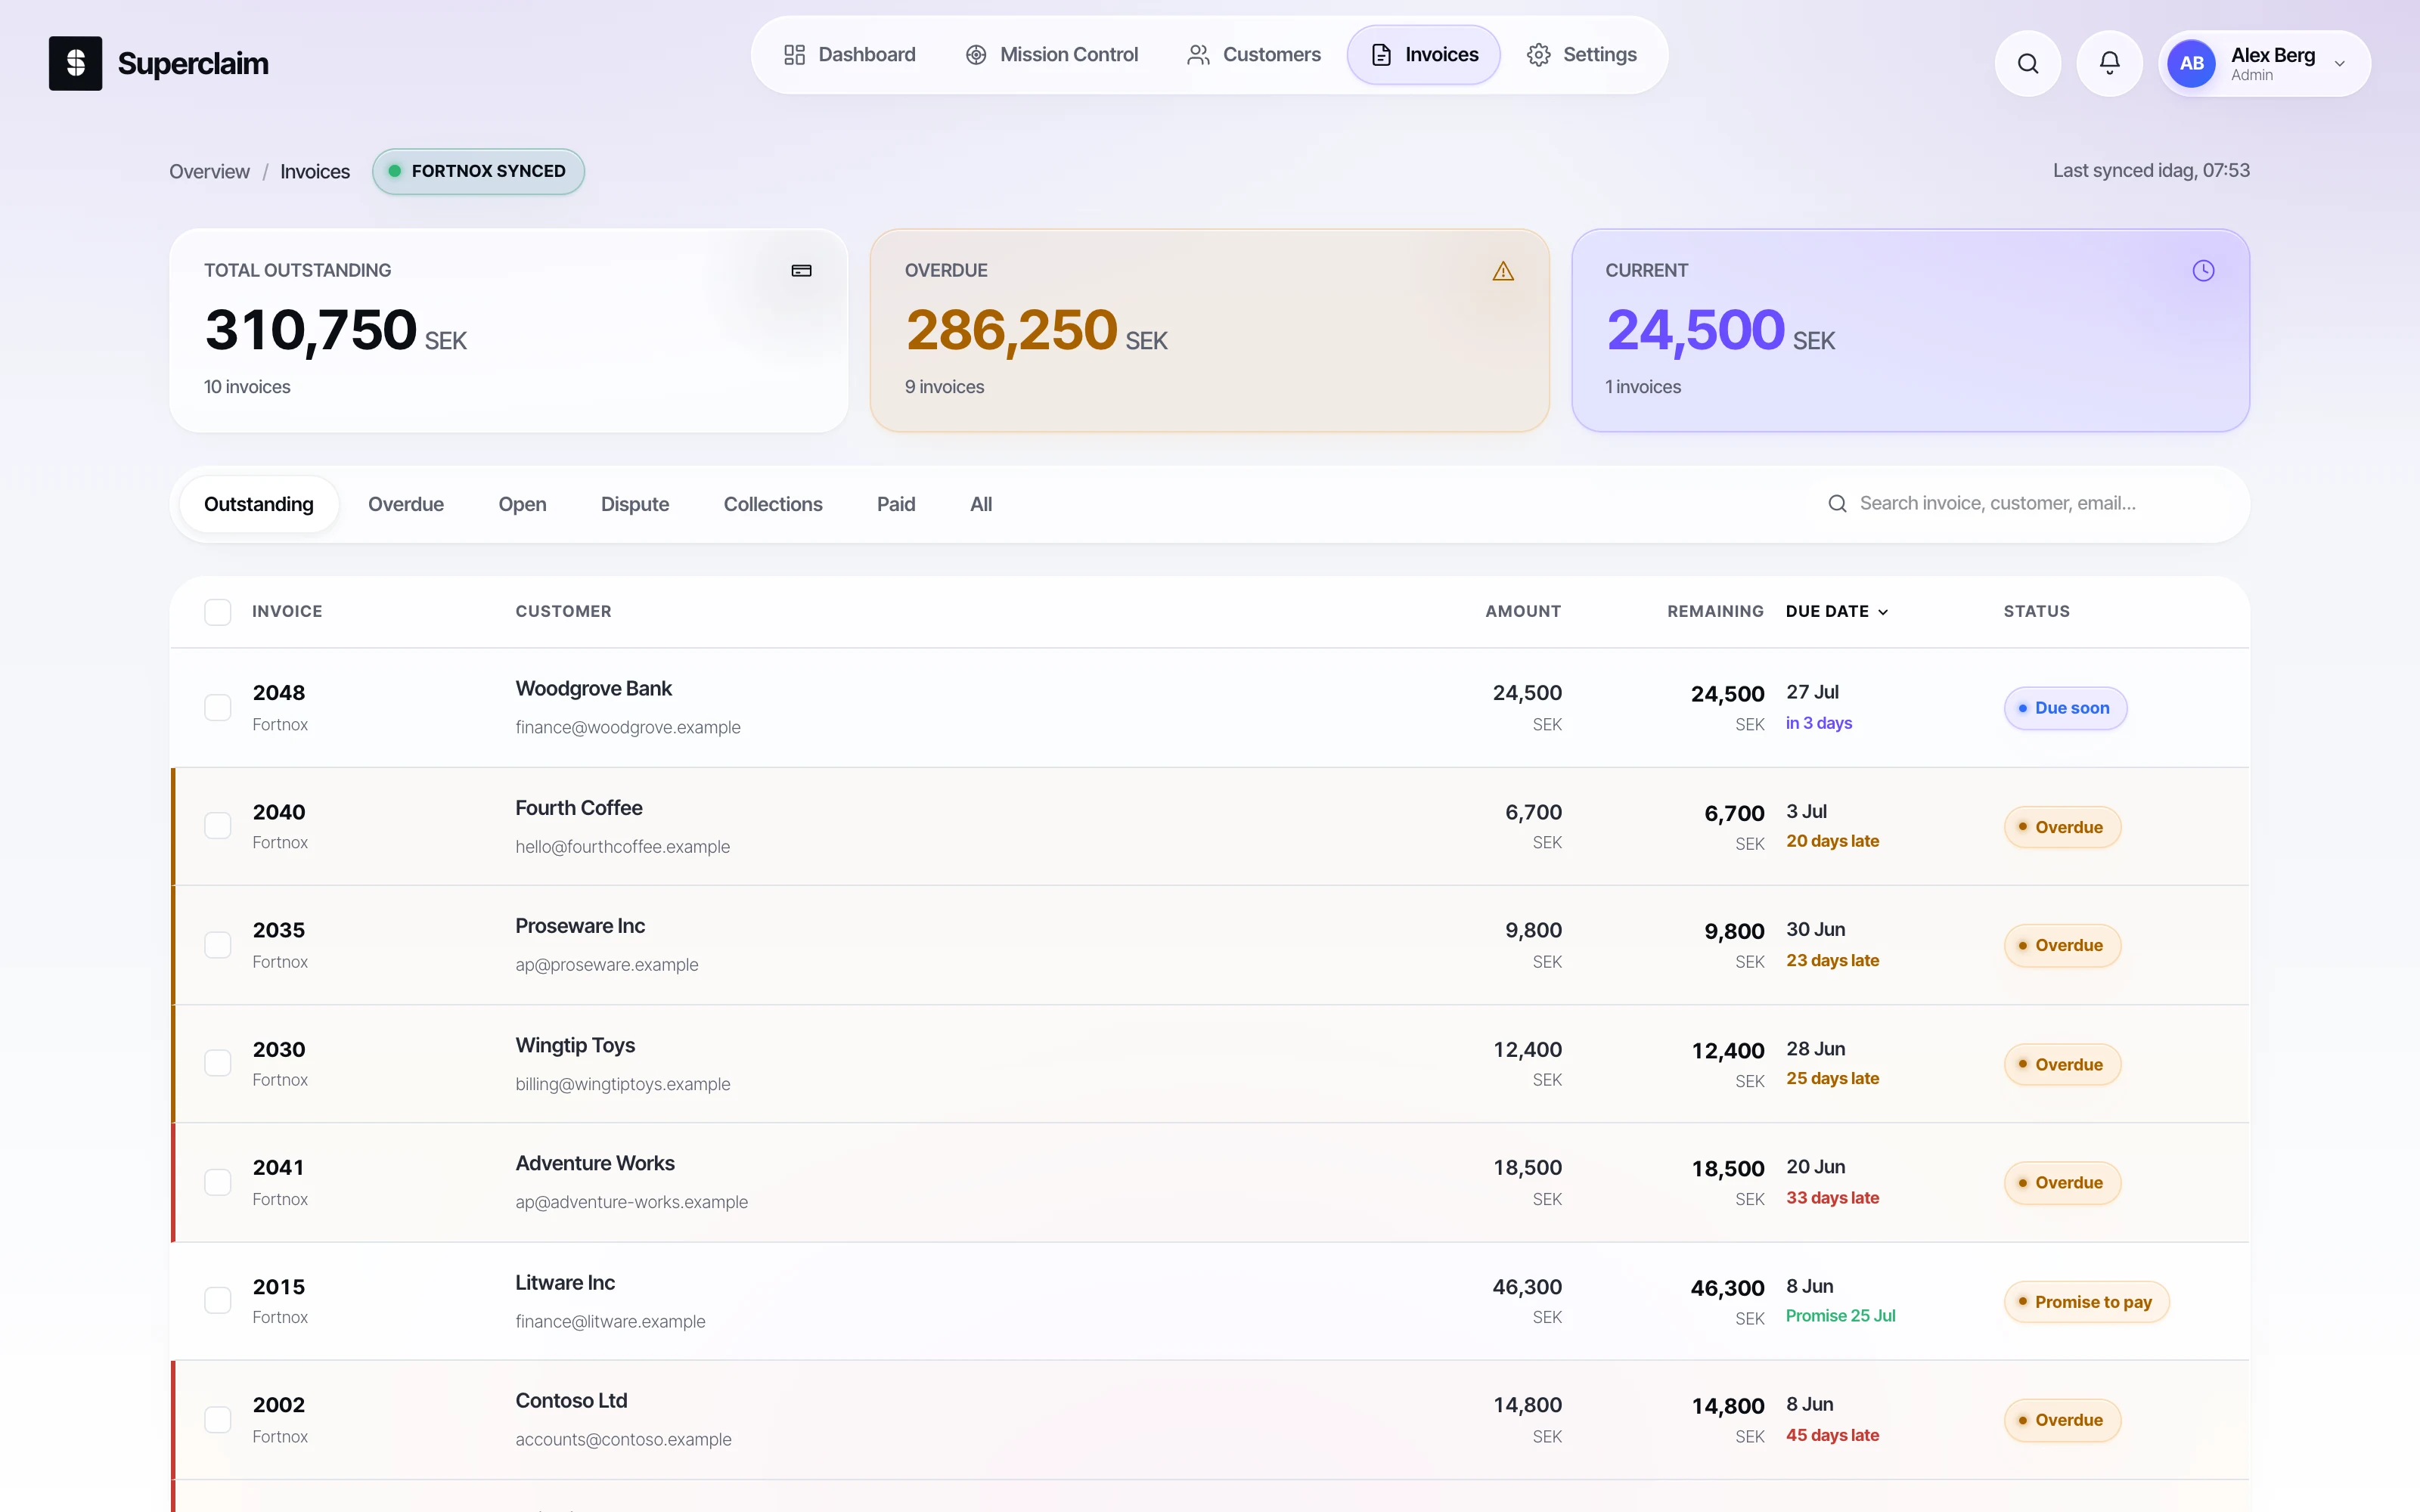Go to Mission Control
The width and height of the screenshot is (2420, 1512).
pyautogui.click(x=1052, y=55)
